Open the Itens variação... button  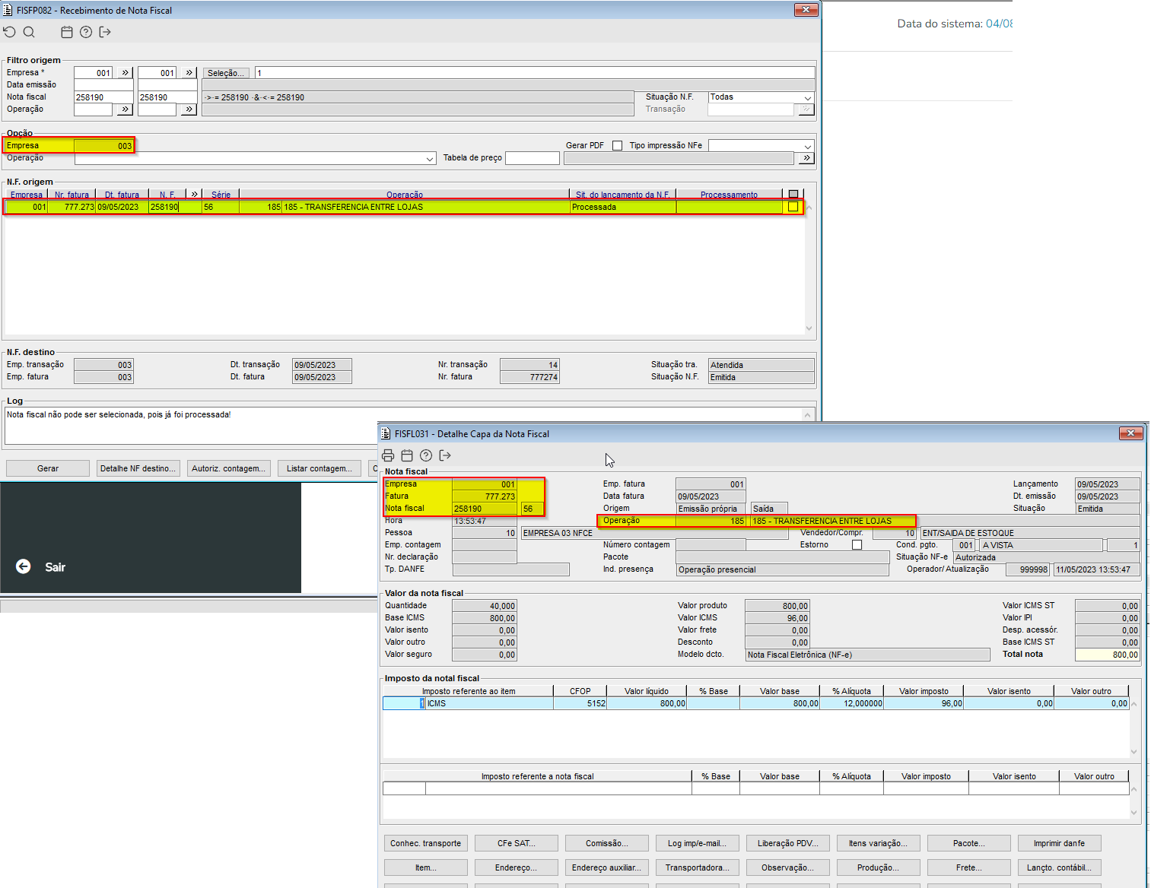[x=878, y=843]
